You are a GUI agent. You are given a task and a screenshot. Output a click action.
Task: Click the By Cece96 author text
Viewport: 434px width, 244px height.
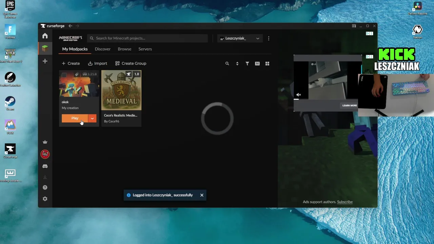coord(112,121)
